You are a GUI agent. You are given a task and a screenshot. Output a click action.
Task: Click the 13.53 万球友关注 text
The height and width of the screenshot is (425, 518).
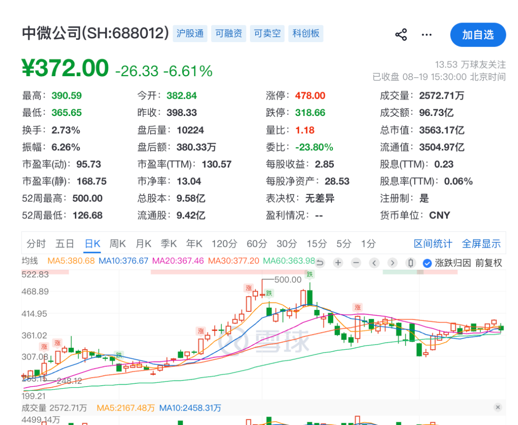[470, 64]
